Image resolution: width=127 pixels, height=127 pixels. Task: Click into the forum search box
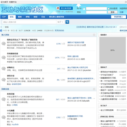[x=29, y=22]
